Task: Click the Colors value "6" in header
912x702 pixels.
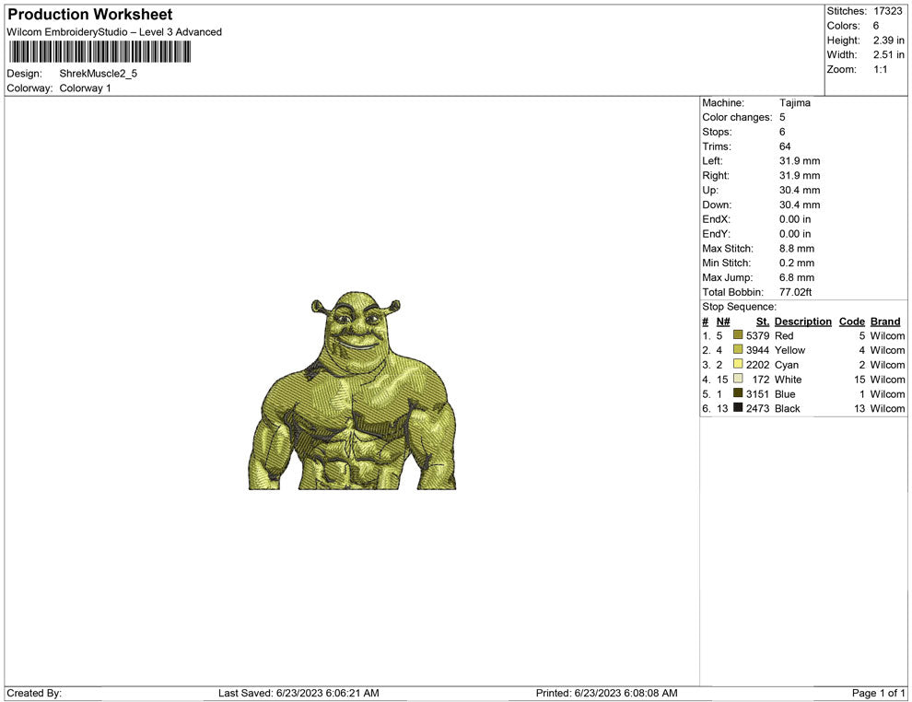Action: (876, 26)
